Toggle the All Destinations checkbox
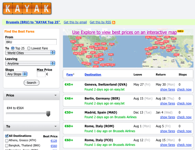 point(7,136)
